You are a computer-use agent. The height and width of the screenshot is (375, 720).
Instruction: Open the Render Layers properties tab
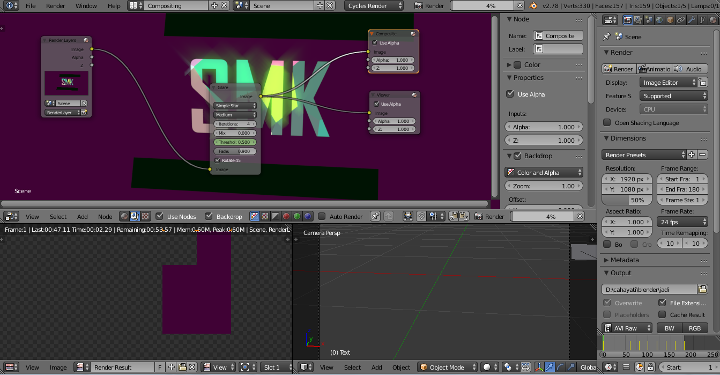[x=638, y=20]
